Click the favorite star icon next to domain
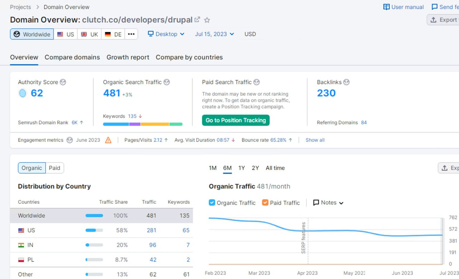 point(207,20)
